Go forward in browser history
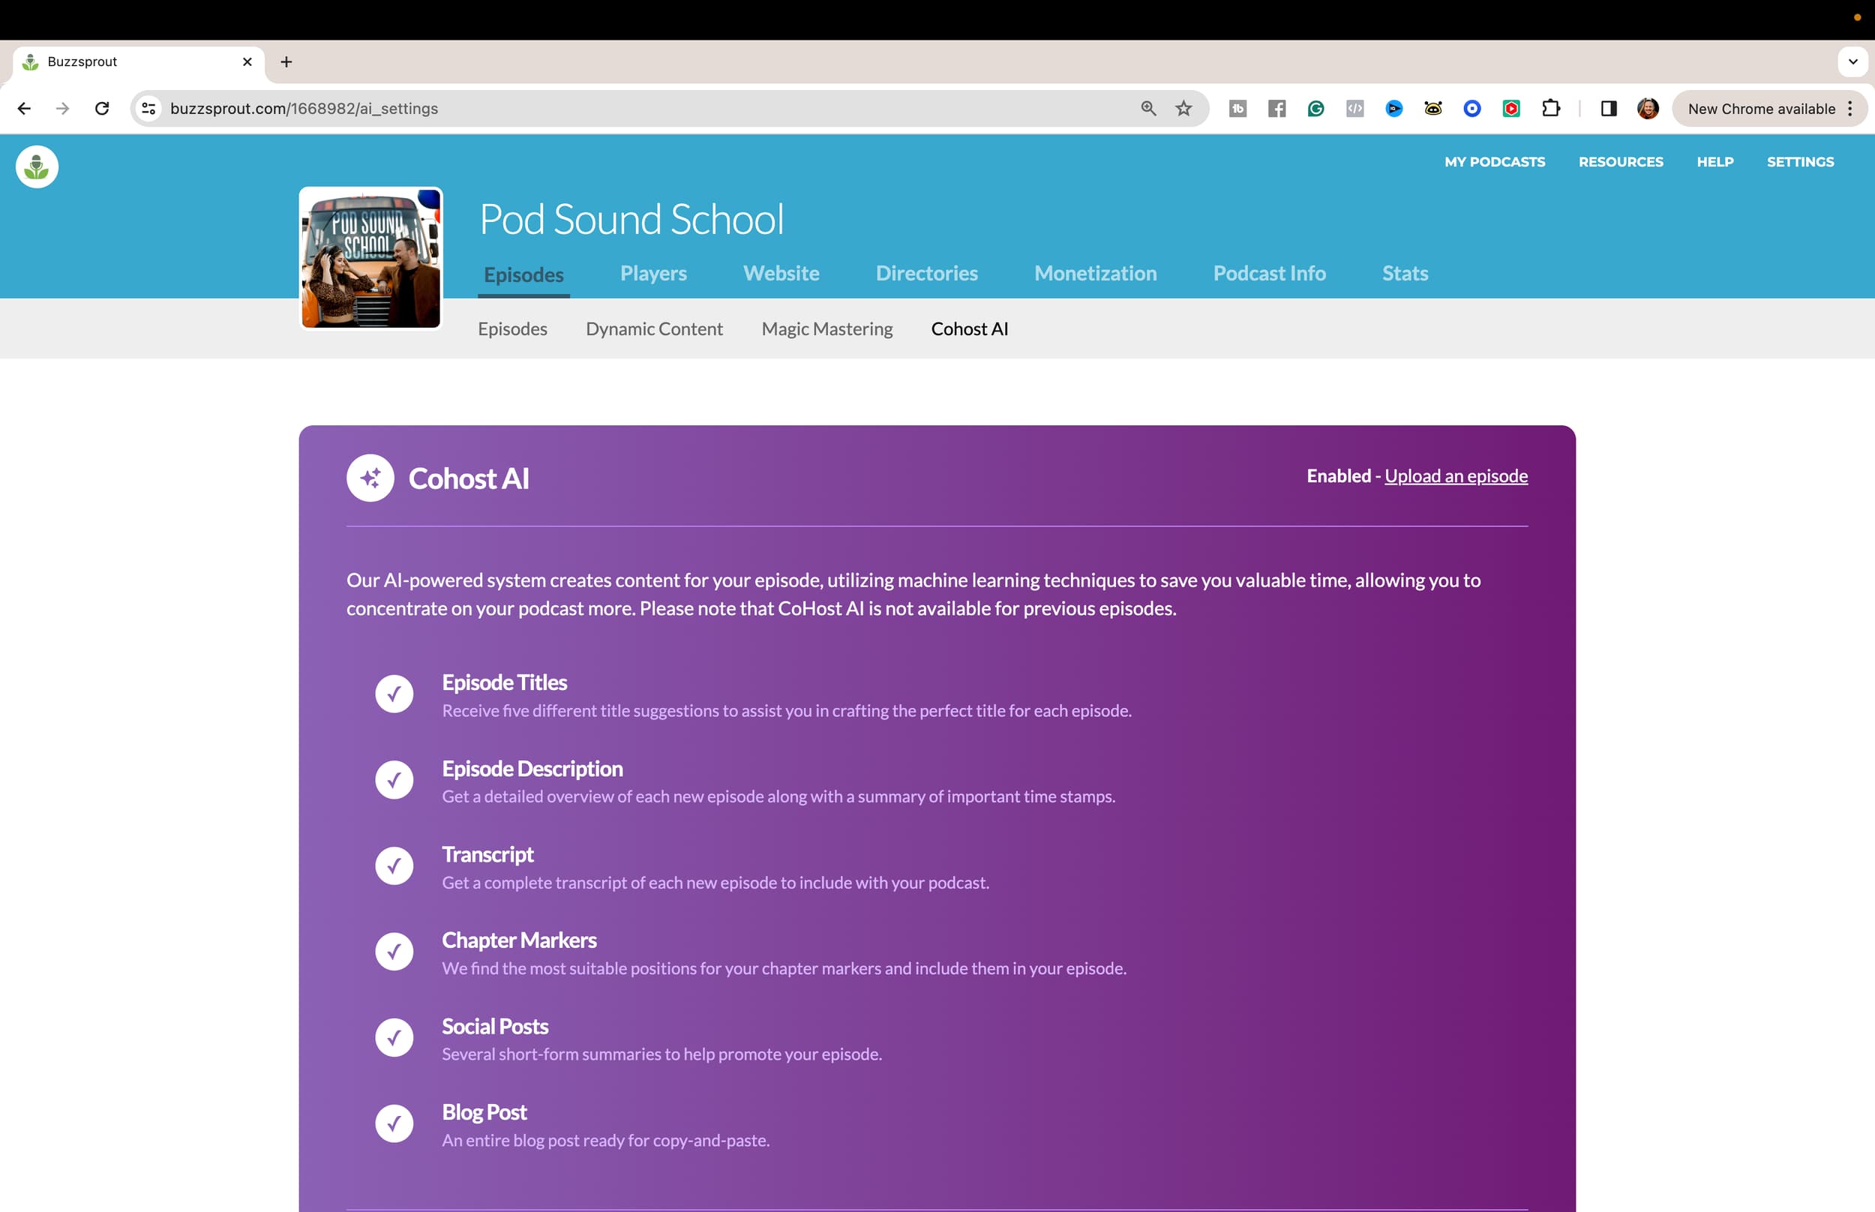The height and width of the screenshot is (1212, 1875). point(63,109)
